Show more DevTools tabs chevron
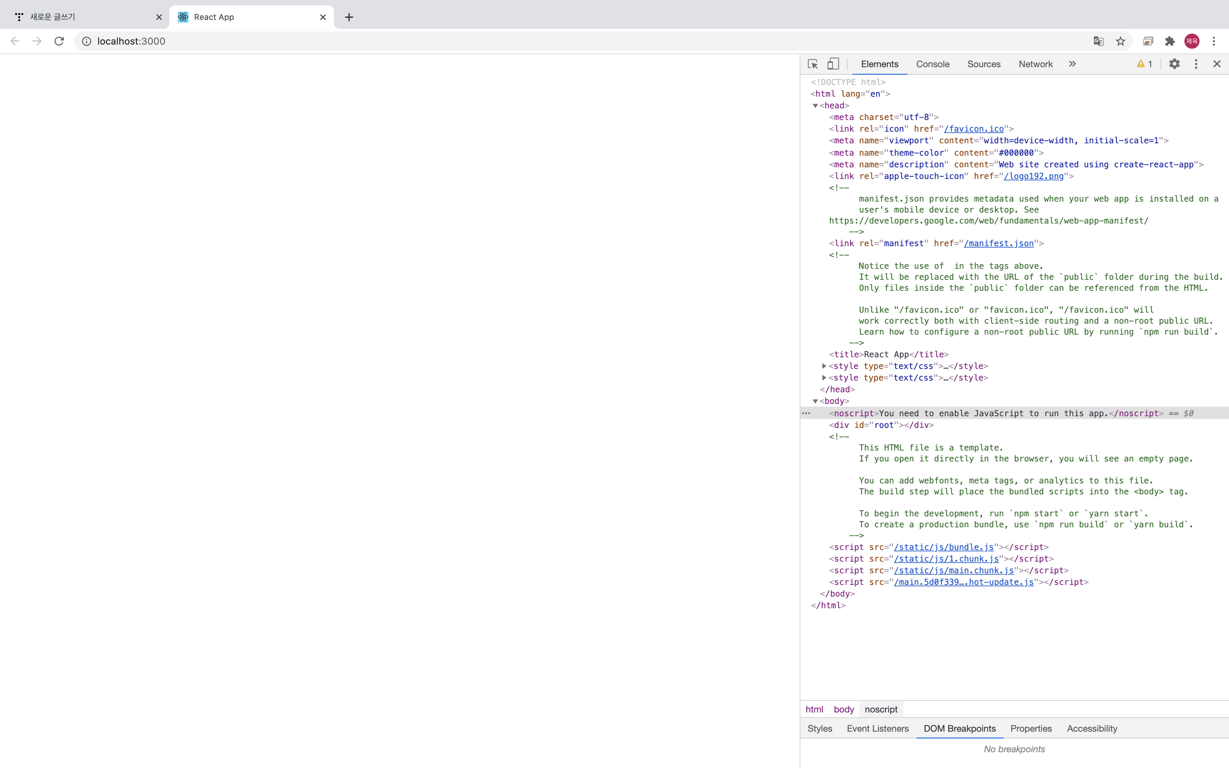Image resolution: width=1229 pixels, height=768 pixels. click(1072, 64)
